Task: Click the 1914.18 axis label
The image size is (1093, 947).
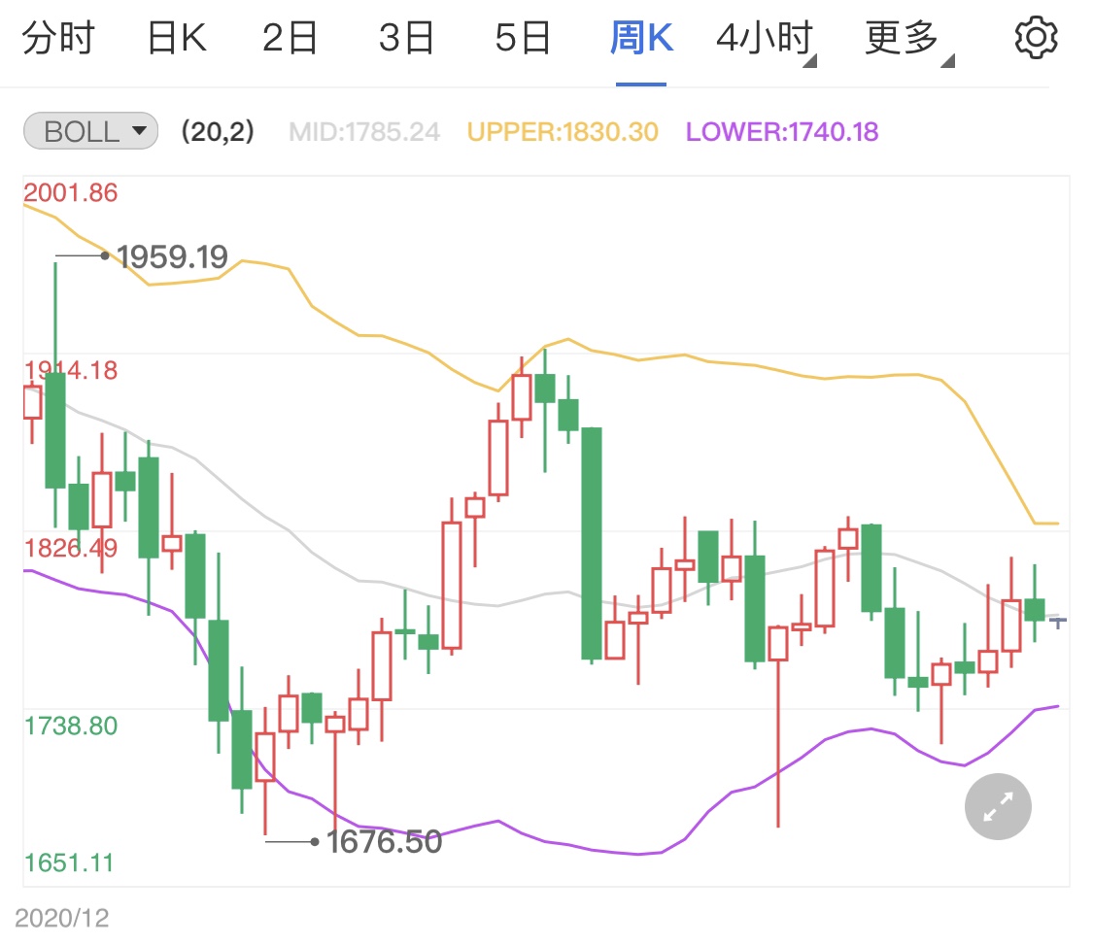Action: pyautogui.click(x=70, y=371)
